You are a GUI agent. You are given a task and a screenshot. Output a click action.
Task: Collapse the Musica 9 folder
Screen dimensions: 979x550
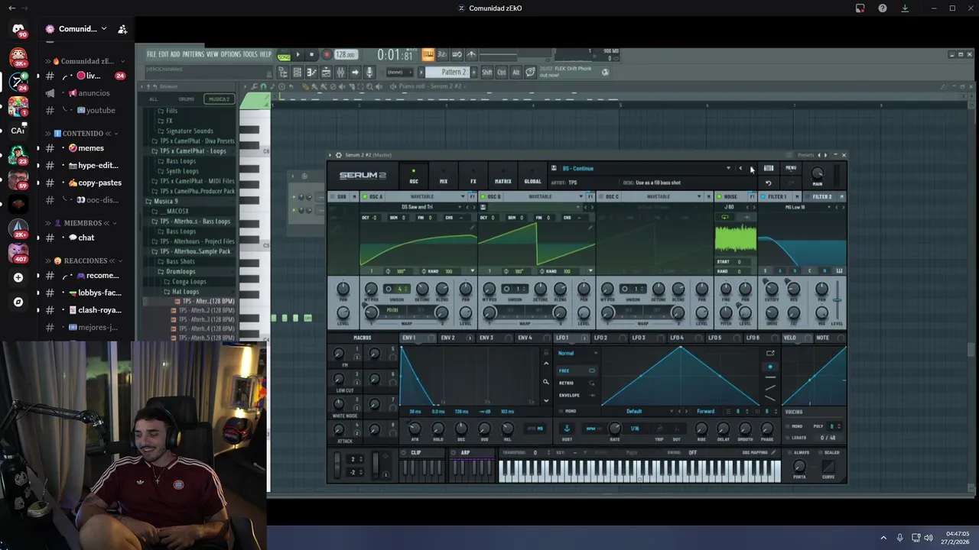tap(164, 201)
